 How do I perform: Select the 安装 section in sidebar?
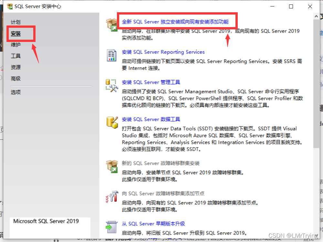click(16, 34)
